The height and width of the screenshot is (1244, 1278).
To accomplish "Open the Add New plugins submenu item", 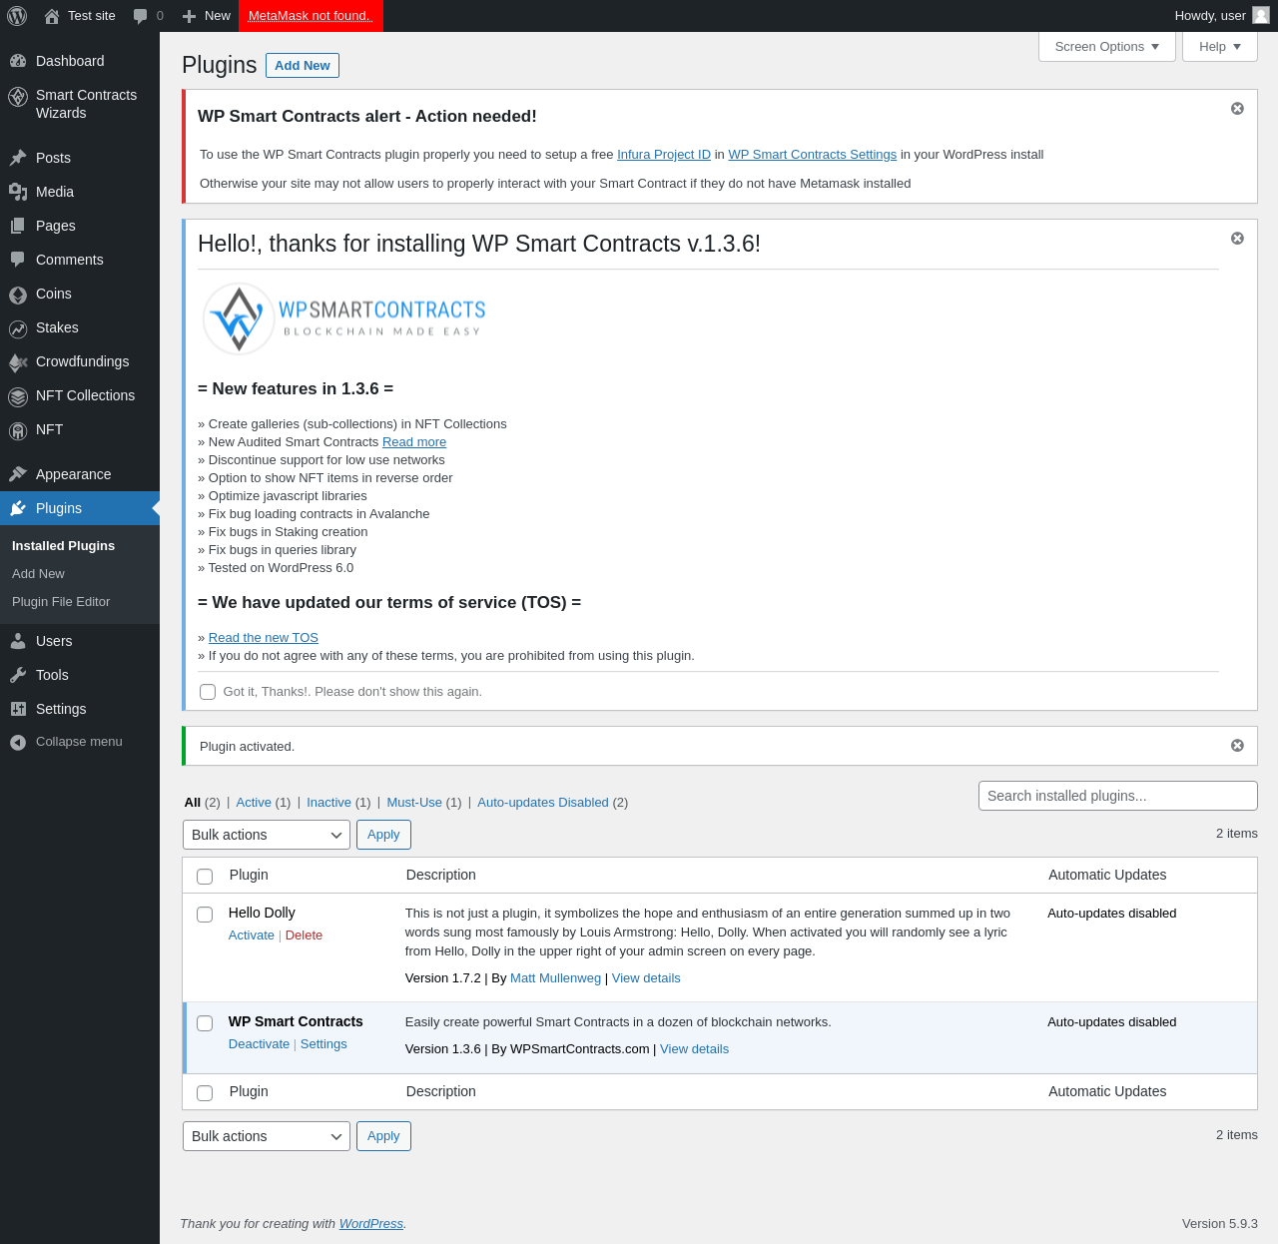I will [38, 574].
